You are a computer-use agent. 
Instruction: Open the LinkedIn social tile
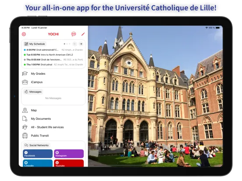tap(38, 163)
